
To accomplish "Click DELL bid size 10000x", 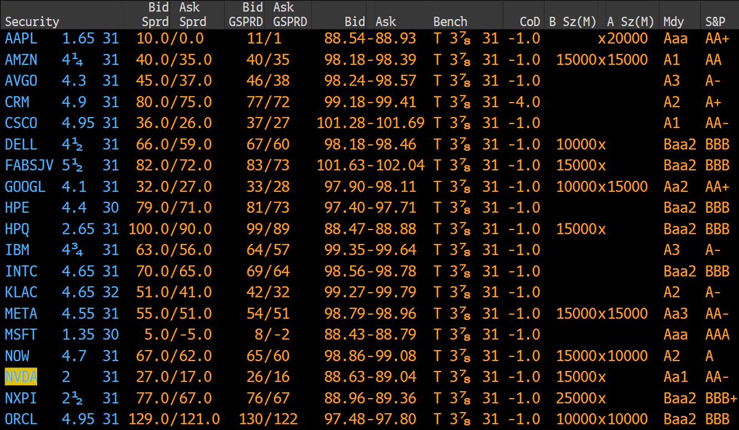I will click(x=581, y=145).
